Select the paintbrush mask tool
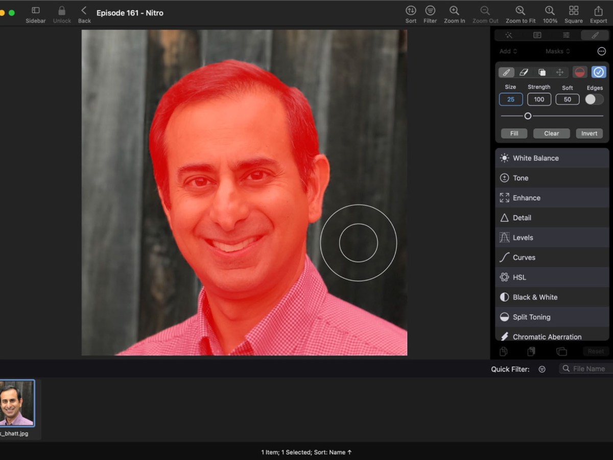Viewport: 613px width, 460px height. [506, 73]
